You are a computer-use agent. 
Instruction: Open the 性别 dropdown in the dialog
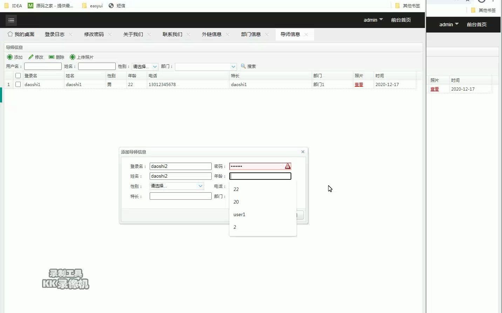pyautogui.click(x=201, y=186)
